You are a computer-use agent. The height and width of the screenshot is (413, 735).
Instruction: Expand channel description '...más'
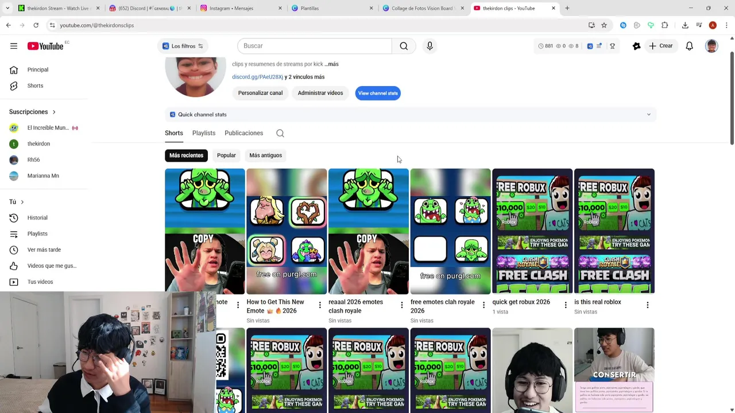(331, 64)
